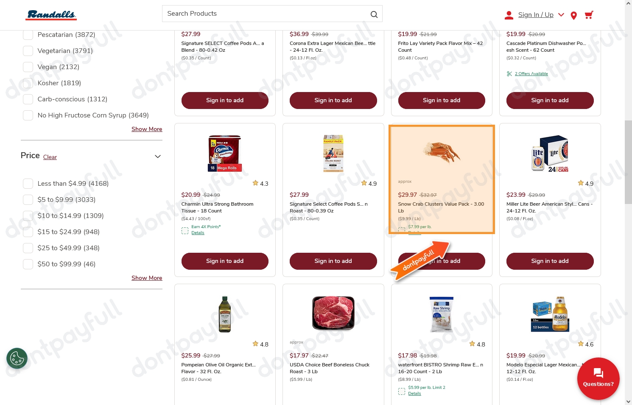This screenshot has width=632, height=405.
Task: Open the shopping cart icon
Action: (589, 15)
